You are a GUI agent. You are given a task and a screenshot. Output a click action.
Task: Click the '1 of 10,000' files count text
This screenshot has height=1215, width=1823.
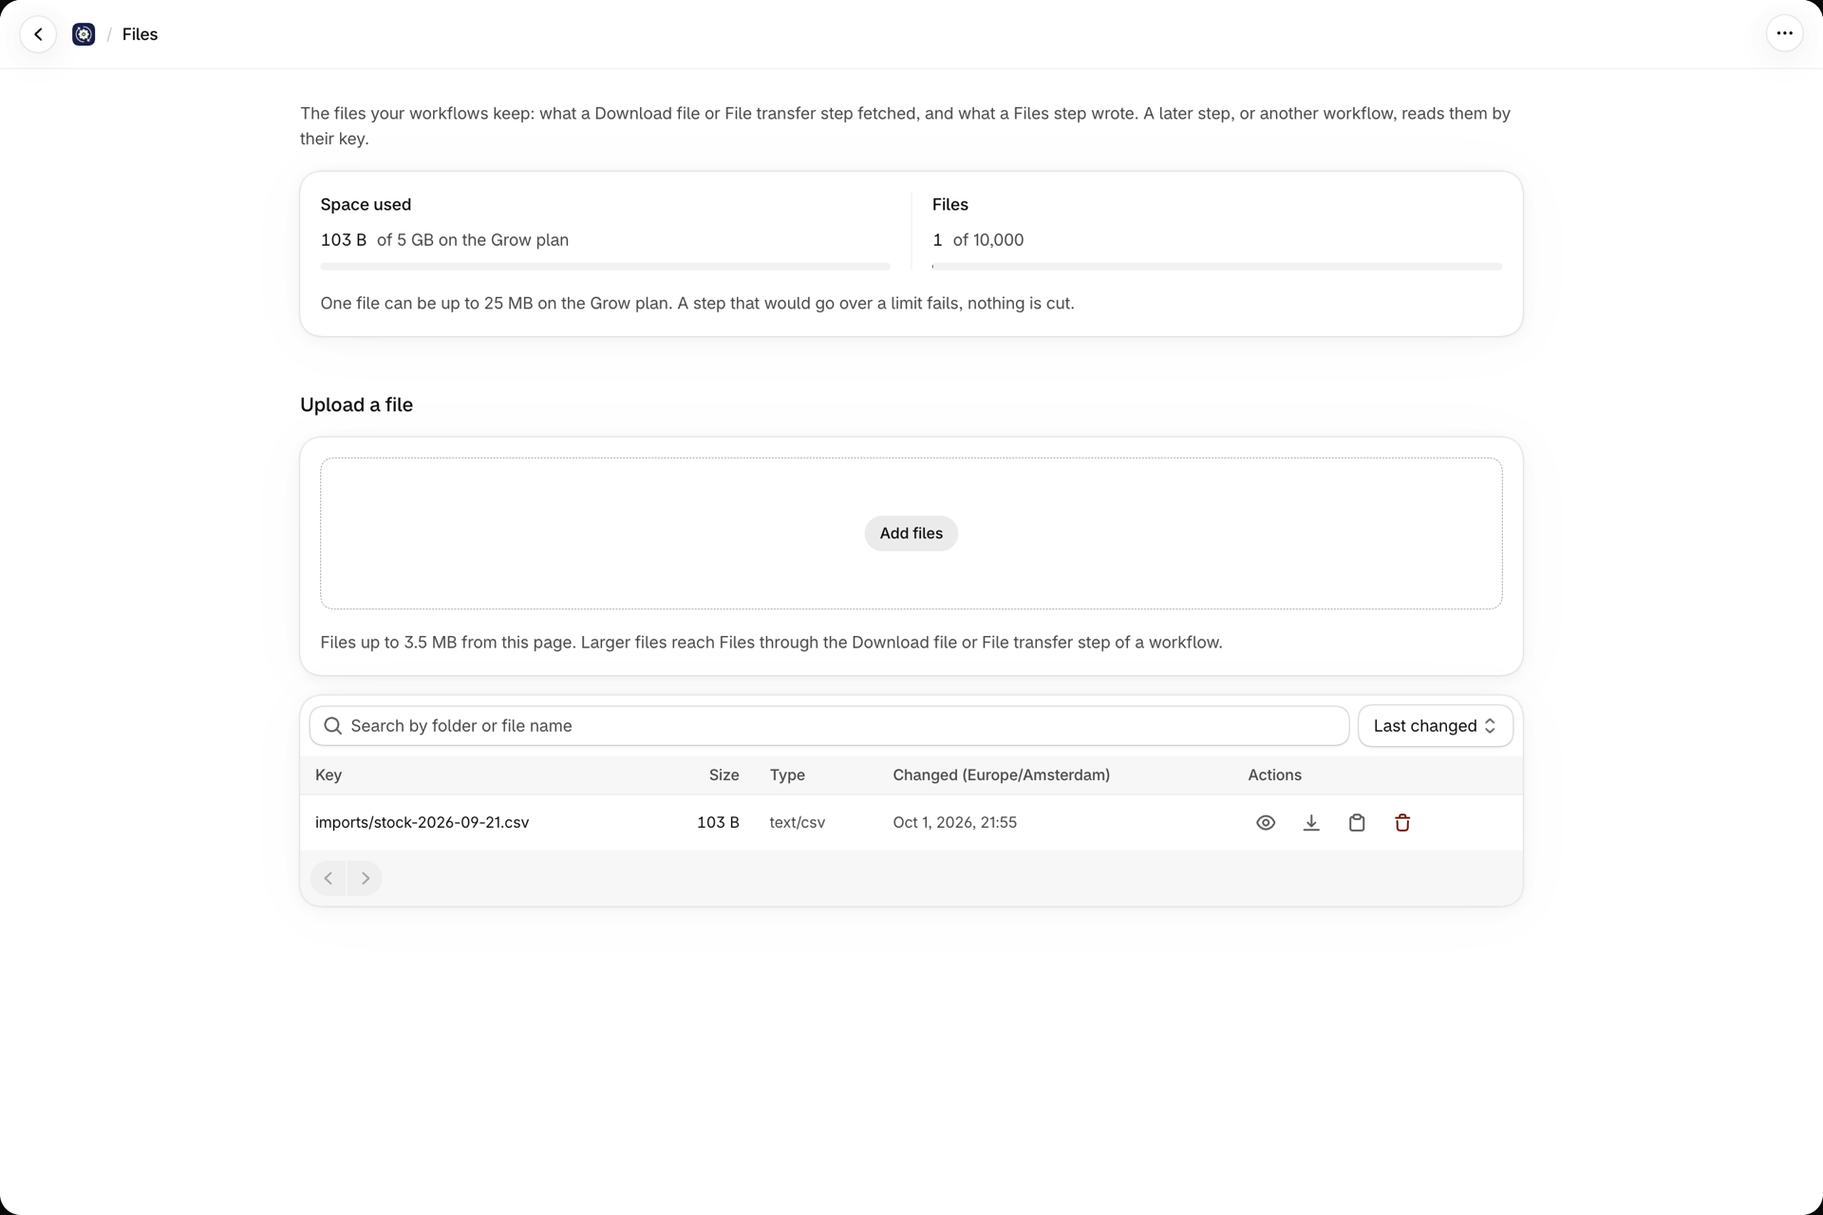(978, 240)
